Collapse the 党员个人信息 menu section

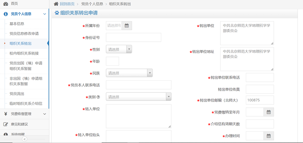(45, 14)
